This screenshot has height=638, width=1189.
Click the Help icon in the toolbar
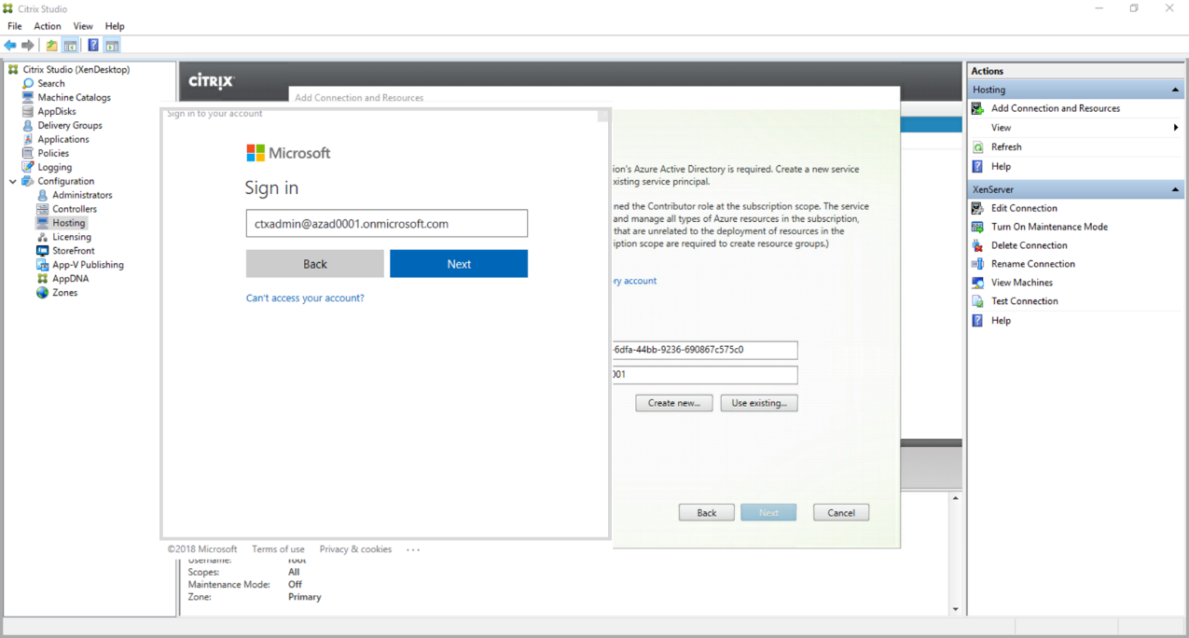pos(93,46)
